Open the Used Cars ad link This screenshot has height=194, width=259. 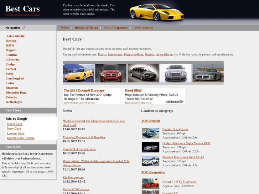15,124
